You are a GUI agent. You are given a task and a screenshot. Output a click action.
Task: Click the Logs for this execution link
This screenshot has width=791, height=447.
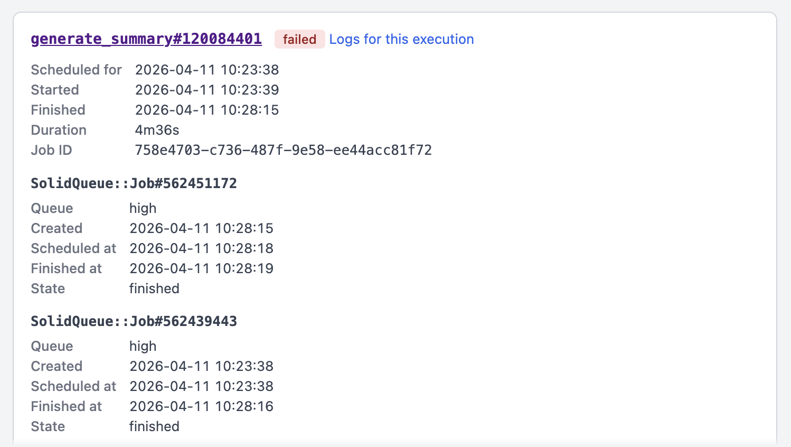pyautogui.click(x=401, y=39)
